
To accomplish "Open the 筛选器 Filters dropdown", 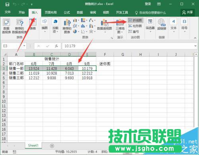I will [150, 25].
